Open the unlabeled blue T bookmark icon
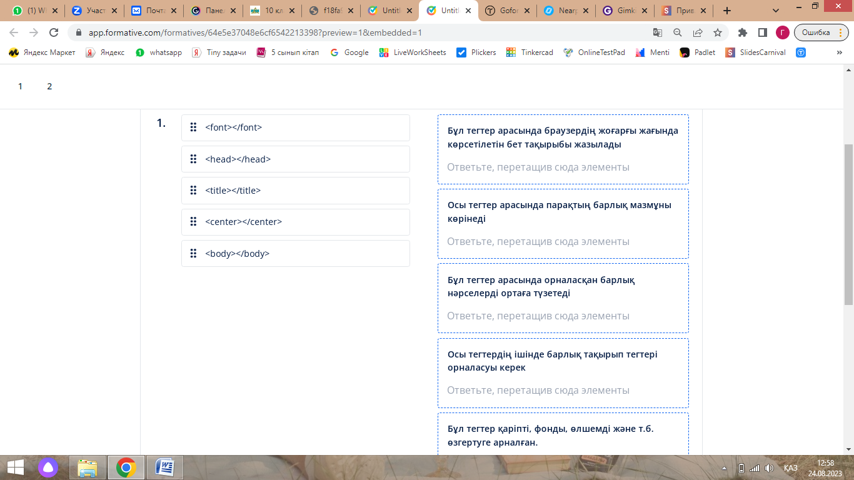Screen dimensions: 854x480 point(801,52)
